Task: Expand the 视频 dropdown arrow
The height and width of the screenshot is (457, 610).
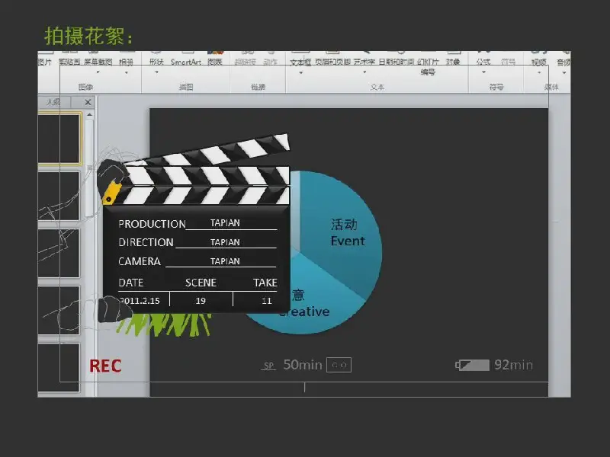Action: click(539, 72)
